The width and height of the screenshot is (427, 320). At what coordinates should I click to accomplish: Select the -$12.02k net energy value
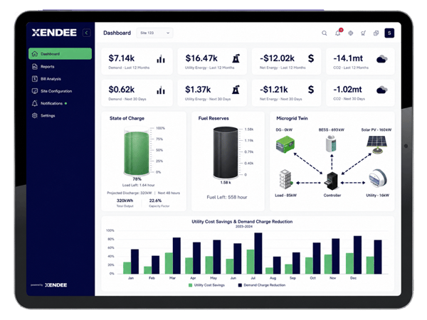[277, 58]
